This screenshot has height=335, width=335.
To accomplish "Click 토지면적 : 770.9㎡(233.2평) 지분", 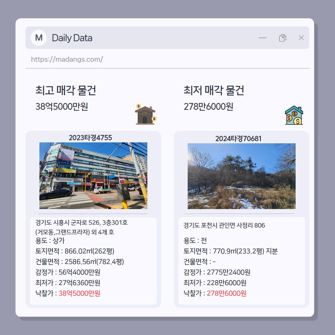I will (230, 251).
